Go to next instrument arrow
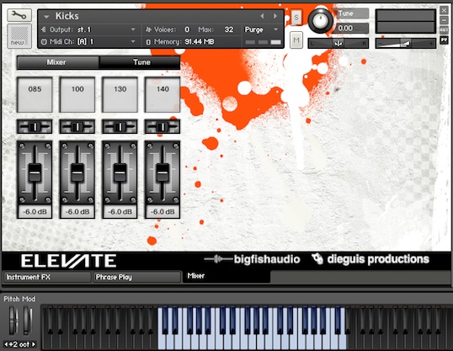 (x=274, y=16)
